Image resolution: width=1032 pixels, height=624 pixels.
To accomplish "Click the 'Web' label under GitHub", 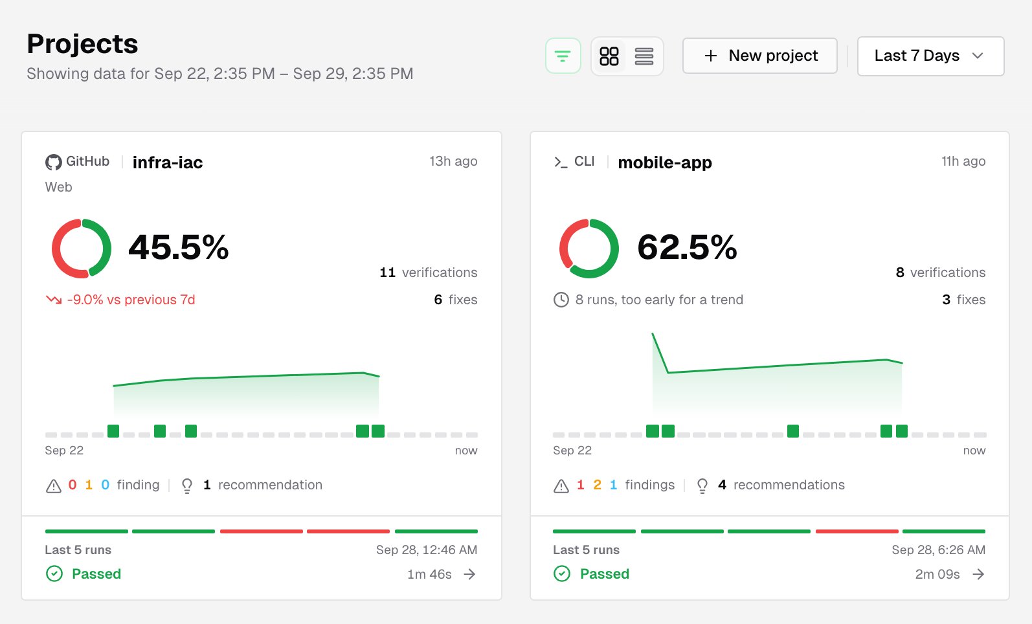I will 59,187.
